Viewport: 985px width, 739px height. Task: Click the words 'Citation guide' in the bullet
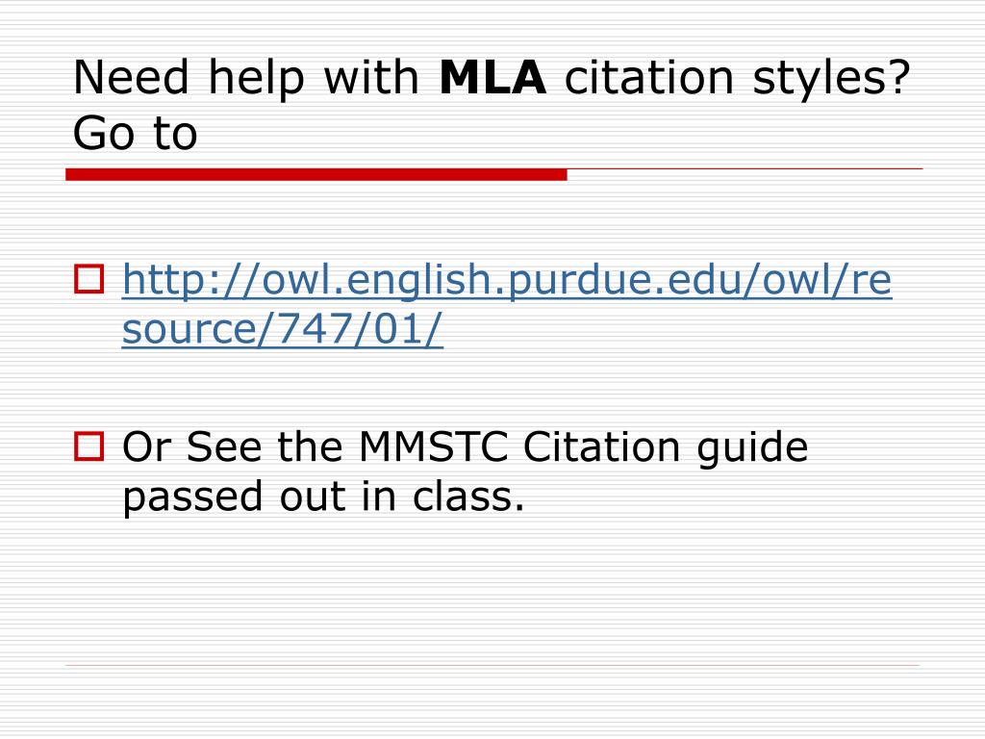coord(666,448)
